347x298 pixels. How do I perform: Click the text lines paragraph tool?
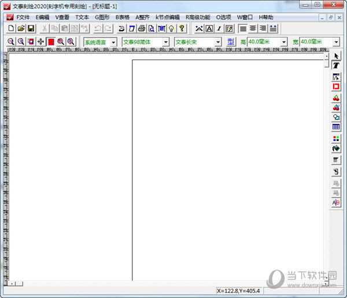tap(336, 160)
